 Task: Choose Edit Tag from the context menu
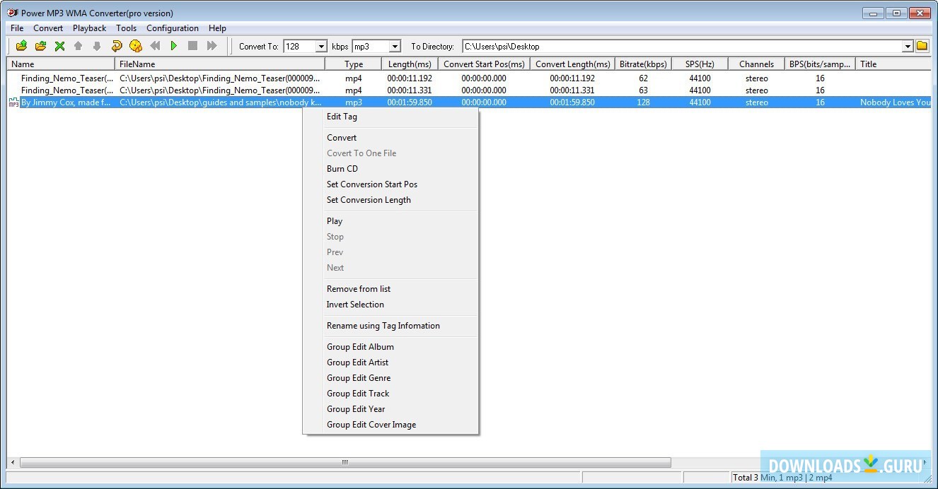pos(341,116)
